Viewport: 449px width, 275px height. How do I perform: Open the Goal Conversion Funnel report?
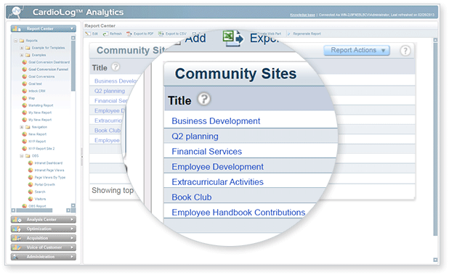(x=49, y=69)
